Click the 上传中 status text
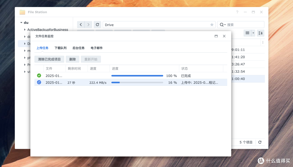The width and height of the screenshot is (293, 167). (x=199, y=83)
